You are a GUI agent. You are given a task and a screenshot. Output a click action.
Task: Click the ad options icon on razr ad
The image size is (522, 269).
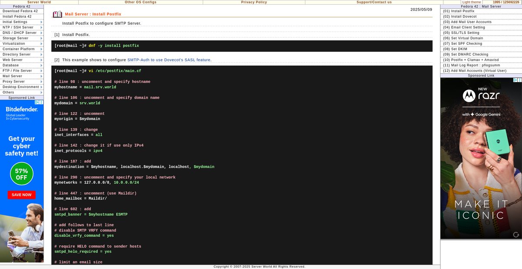click(x=519, y=80)
